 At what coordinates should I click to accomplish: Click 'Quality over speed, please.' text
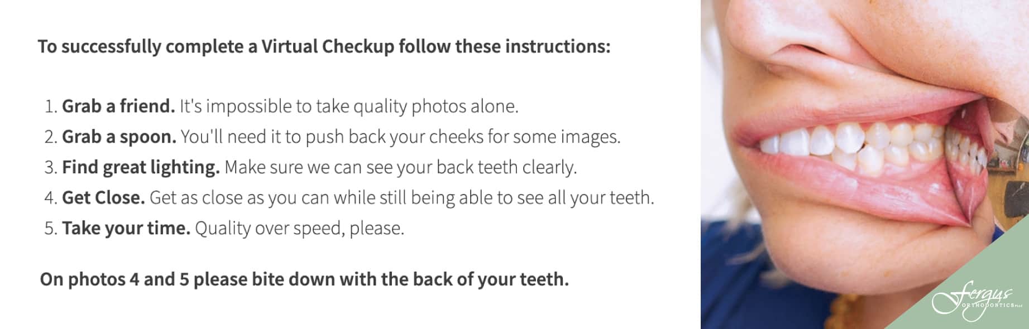[x=299, y=228]
